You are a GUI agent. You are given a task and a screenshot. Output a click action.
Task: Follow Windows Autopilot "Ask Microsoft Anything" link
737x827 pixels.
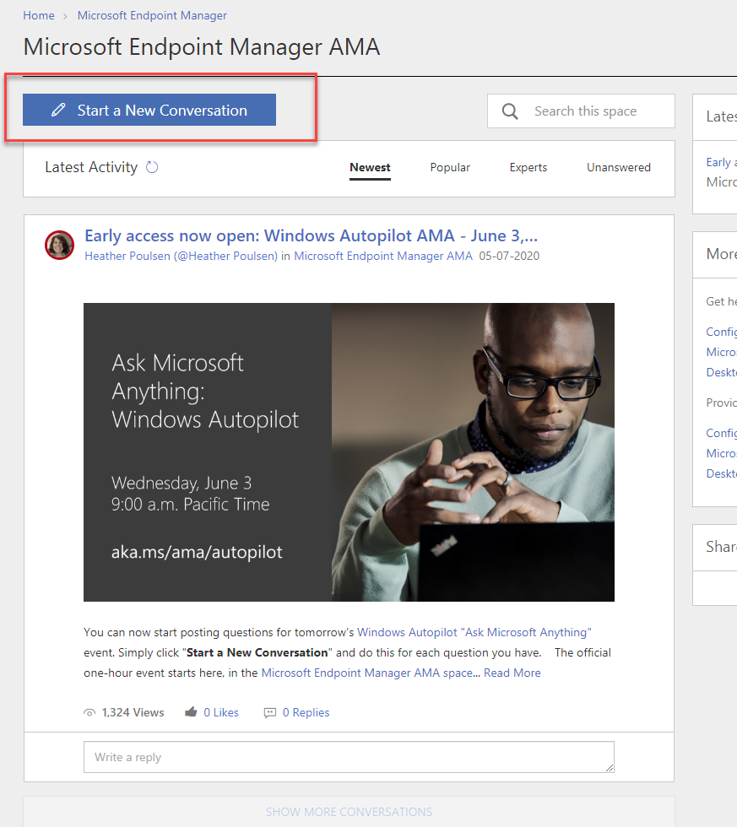(x=474, y=632)
